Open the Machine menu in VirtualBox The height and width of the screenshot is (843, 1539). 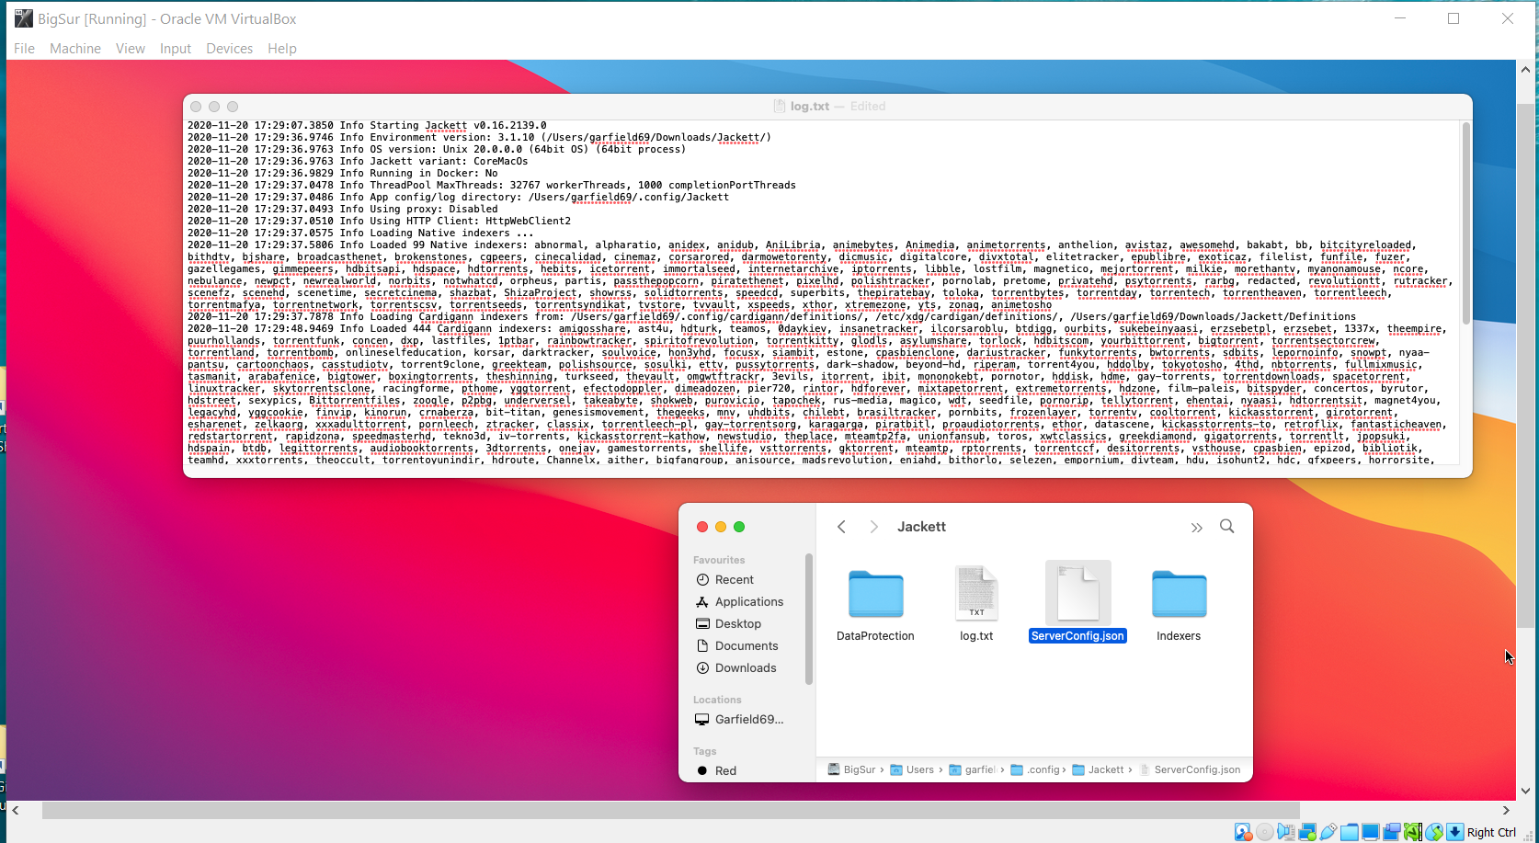point(74,48)
